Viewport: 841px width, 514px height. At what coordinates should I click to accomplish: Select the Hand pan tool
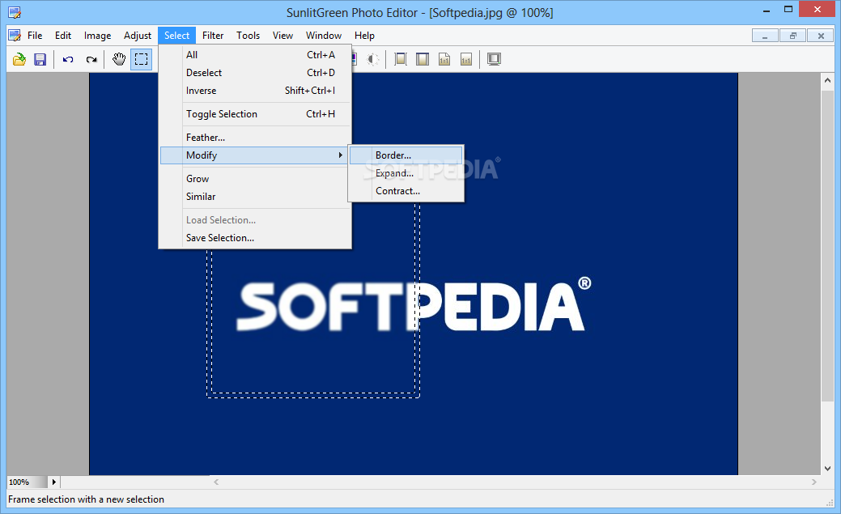[x=119, y=59]
